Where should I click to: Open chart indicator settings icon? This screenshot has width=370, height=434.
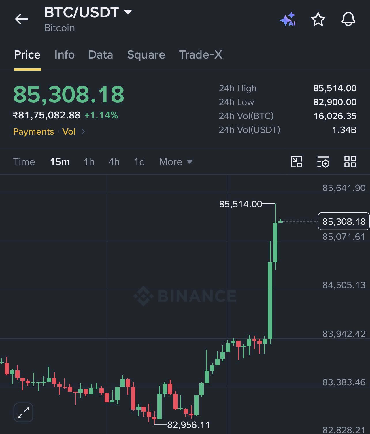[x=323, y=162]
